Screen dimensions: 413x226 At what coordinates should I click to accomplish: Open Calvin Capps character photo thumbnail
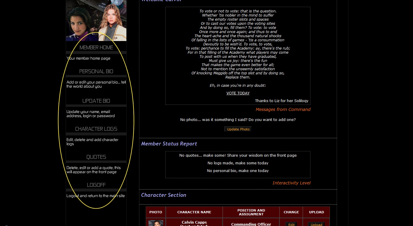156,223
